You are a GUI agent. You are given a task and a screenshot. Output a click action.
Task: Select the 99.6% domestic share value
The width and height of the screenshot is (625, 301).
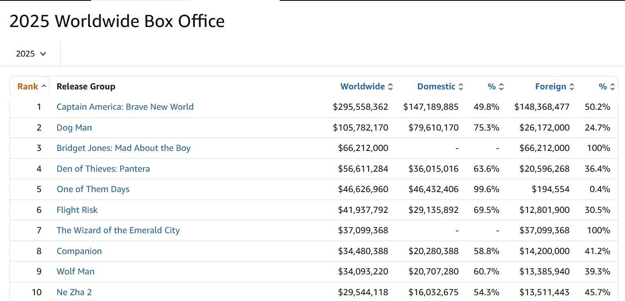[x=486, y=189]
